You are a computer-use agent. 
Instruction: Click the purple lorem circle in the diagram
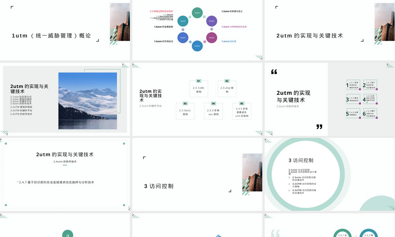[212, 21]
